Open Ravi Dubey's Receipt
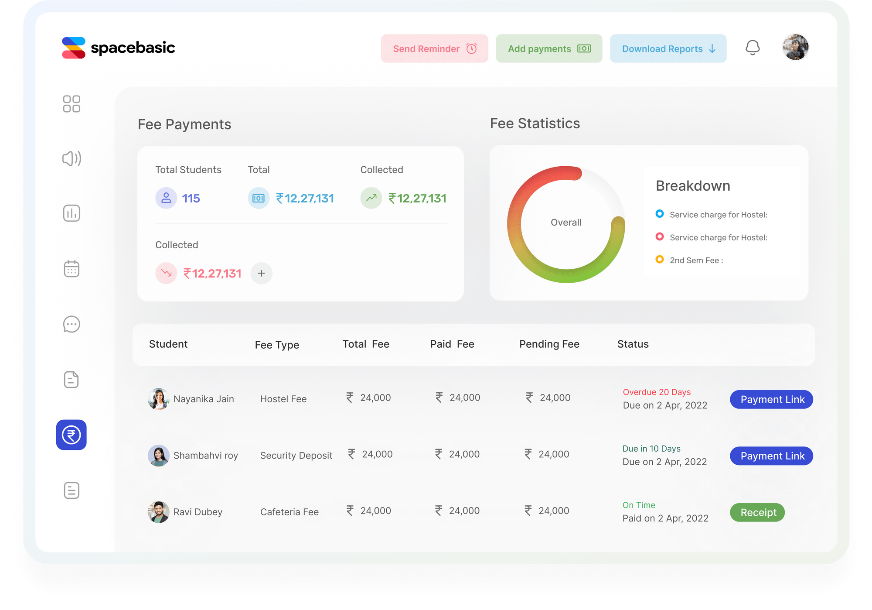The height and width of the screenshot is (610, 872). (x=757, y=512)
